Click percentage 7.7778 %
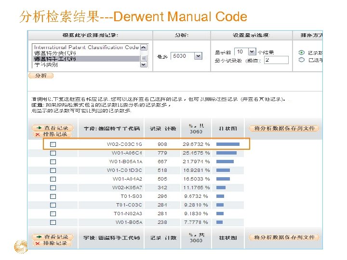Screen dimensions: 347x260 [196, 222]
